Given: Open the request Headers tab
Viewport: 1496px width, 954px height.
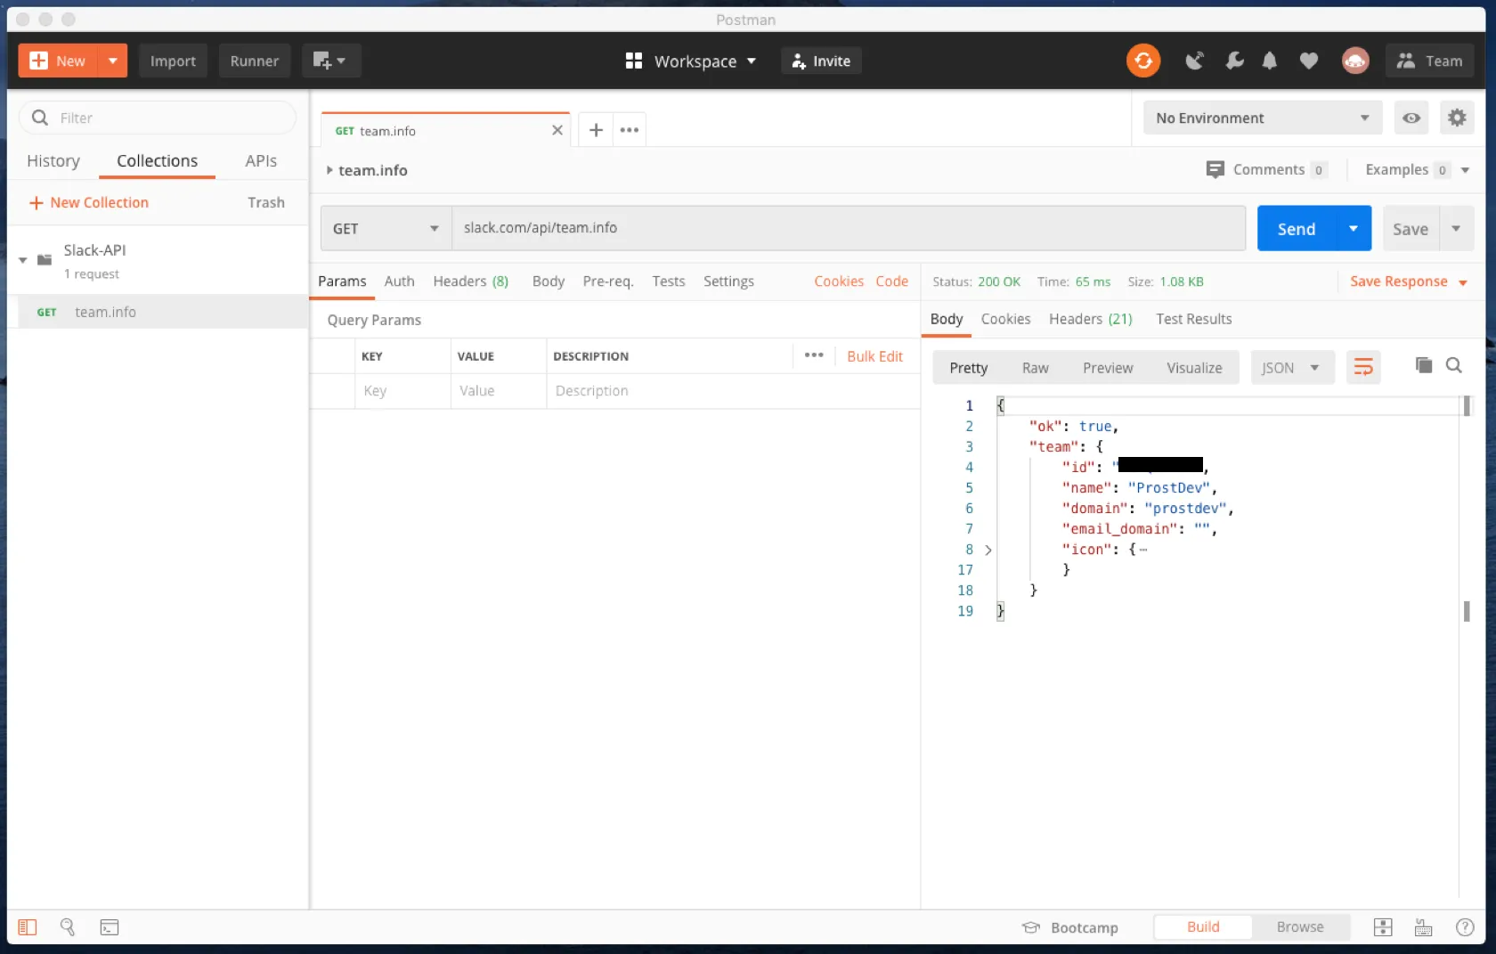Looking at the screenshot, I should pos(470,281).
